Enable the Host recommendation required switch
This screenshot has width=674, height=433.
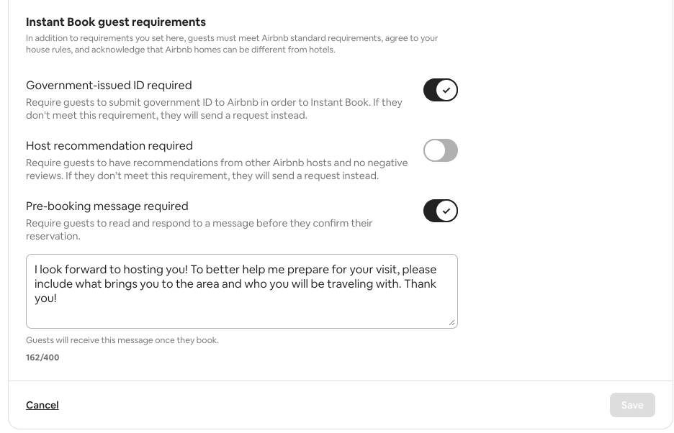pos(441,150)
